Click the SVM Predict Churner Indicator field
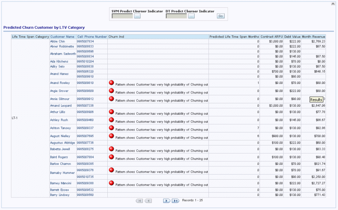This screenshot has height=210, width=338. coord(122,16)
